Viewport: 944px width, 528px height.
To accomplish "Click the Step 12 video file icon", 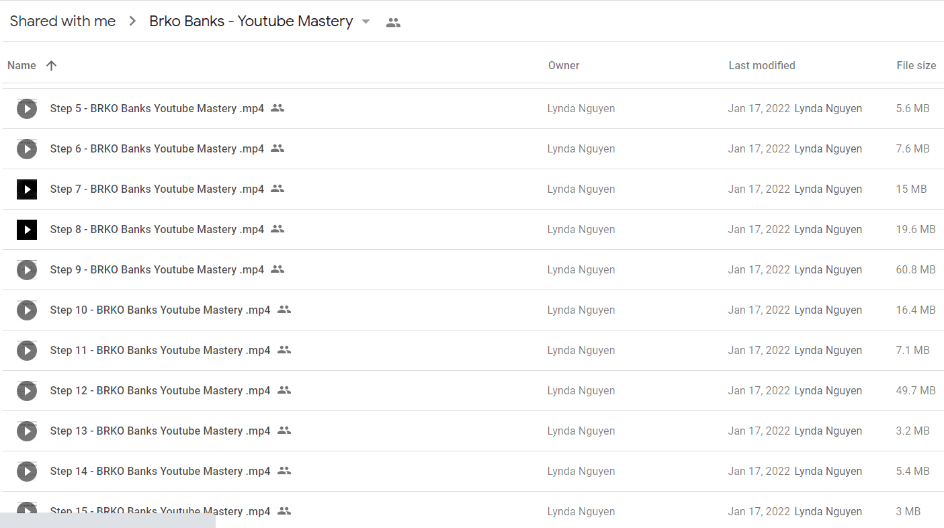I will tap(27, 390).
